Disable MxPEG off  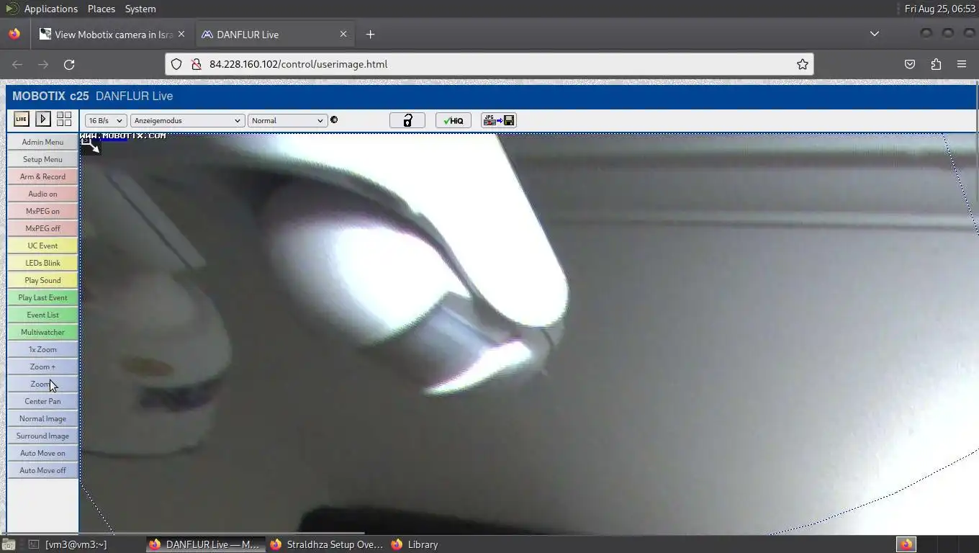point(42,228)
